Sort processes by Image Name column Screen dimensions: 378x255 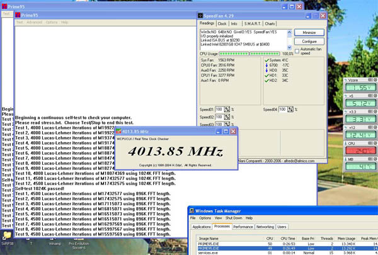click(230, 239)
